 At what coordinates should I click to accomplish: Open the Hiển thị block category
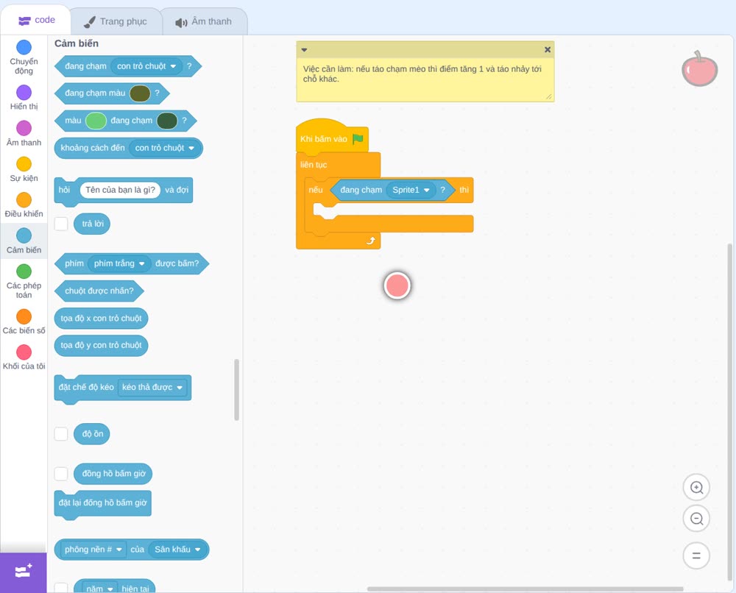point(24,98)
